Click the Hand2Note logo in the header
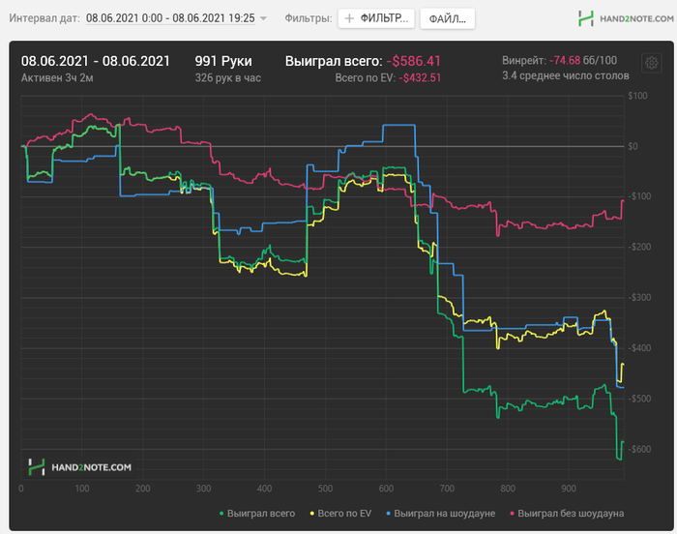Image resolution: width=677 pixels, height=534 pixels. click(x=626, y=18)
